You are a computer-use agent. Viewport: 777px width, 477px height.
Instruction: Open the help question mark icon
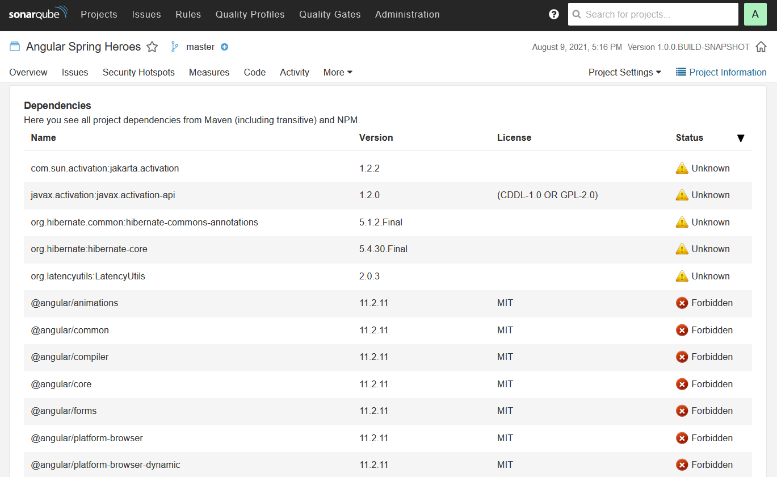554,14
